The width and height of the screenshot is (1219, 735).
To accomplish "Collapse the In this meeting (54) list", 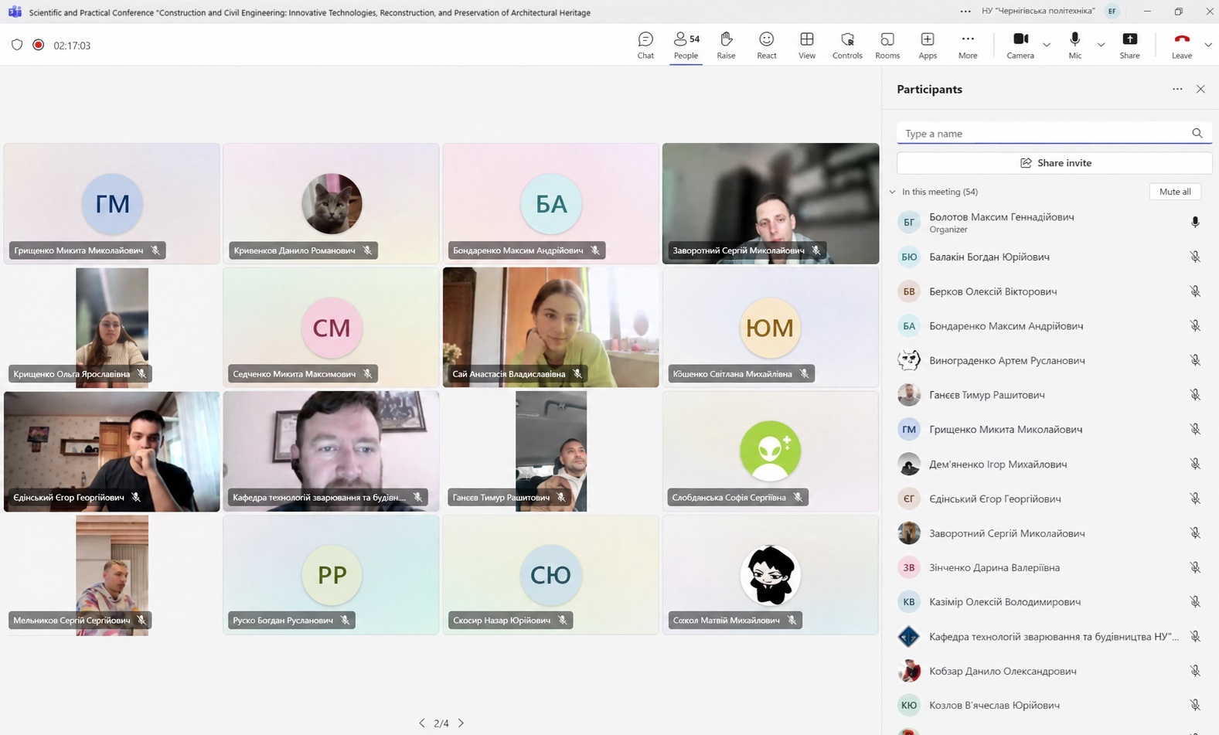I will 893,192.
